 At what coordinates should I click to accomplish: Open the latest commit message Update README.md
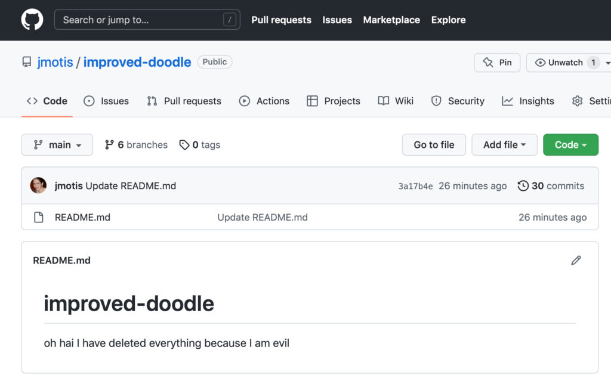(131, 186)
